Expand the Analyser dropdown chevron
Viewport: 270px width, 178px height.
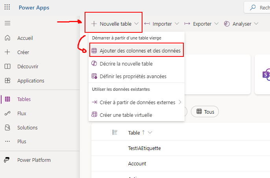256,24
